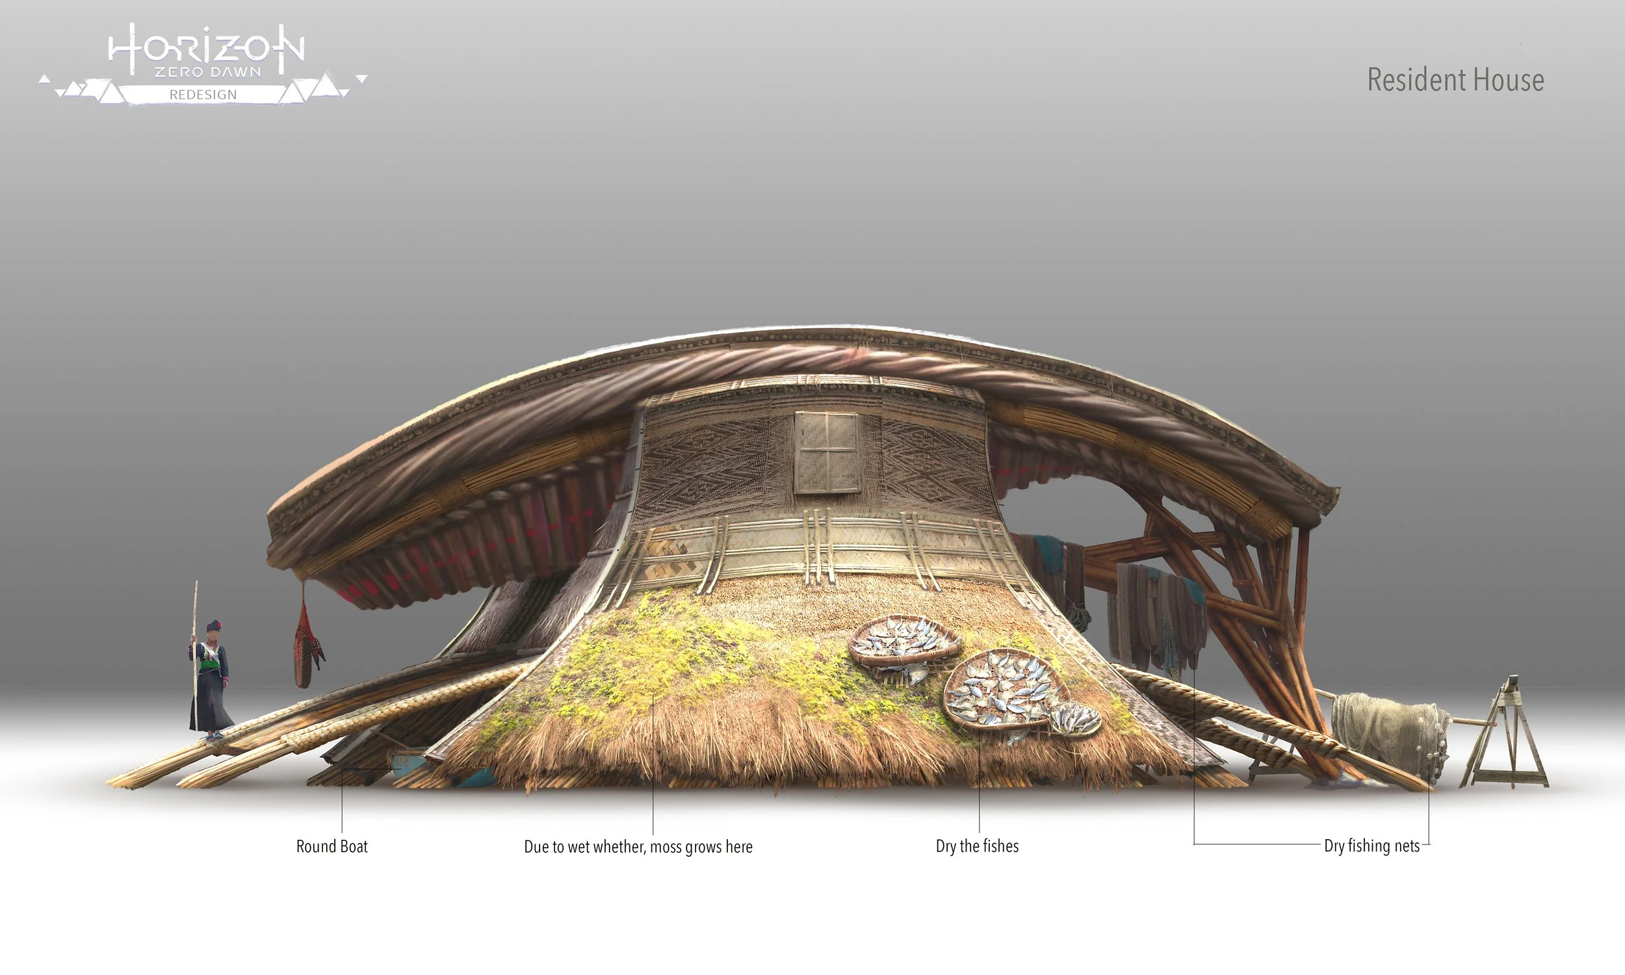Click the "Dry fishing nets" label
This screenshot has height=975, width=1625.
pos(1371,846)
